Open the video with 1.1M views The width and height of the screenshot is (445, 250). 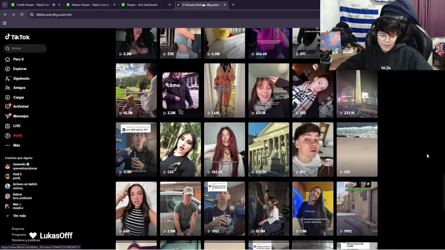(313, 209)
